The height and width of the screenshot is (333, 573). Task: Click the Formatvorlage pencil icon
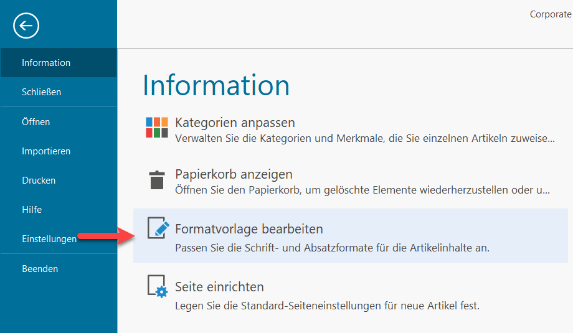pos(158,228)
